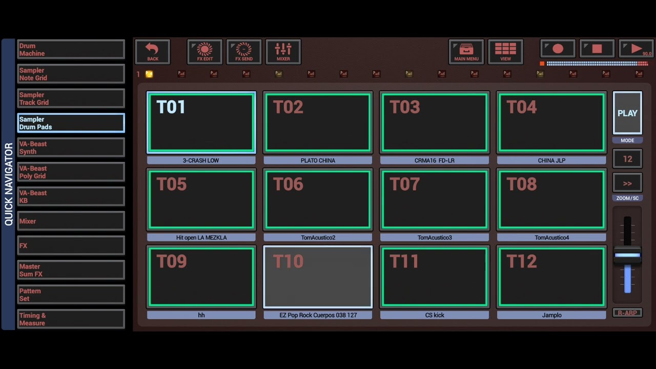The height and width of the screenshot is (369, 656).
Task: Start playback with the Play triangle button
Action: tap(637, 49)
